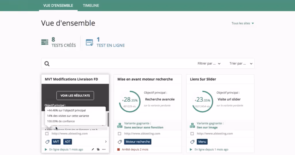This screenshot has width=295, height=155.
Task: Open the Tous les sites dropdown
Action: pyautogui.click(x=243, y=23)
